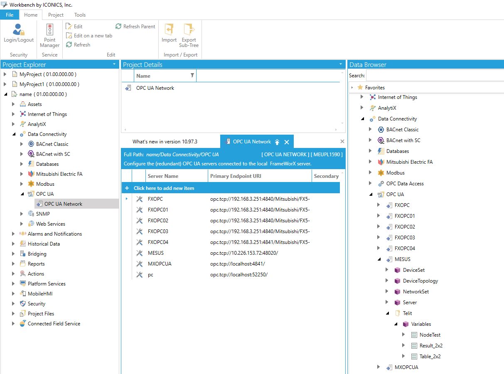
Task: Open the Login/Logout security tool
Action: [19, 34]
